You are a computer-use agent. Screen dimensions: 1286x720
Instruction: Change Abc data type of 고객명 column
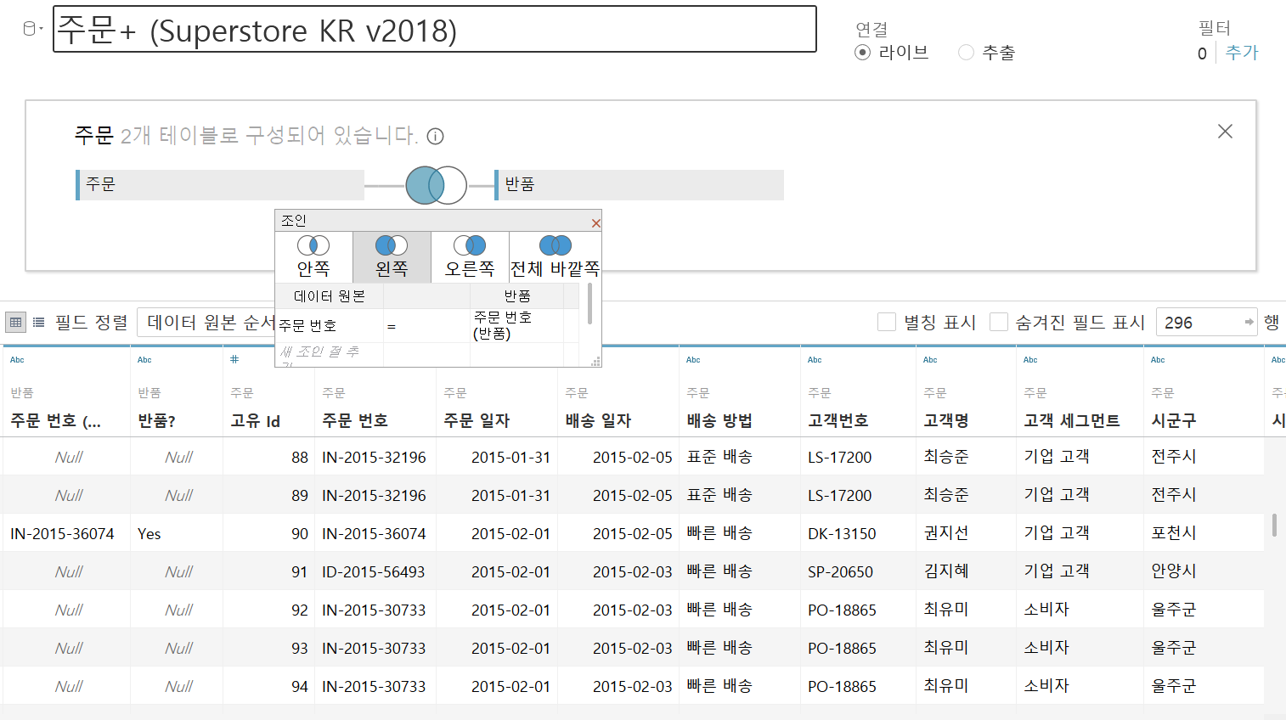point(930,359)
